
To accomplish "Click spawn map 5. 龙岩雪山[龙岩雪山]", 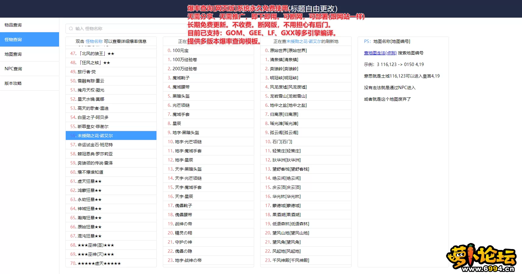I will click(306, 96).
